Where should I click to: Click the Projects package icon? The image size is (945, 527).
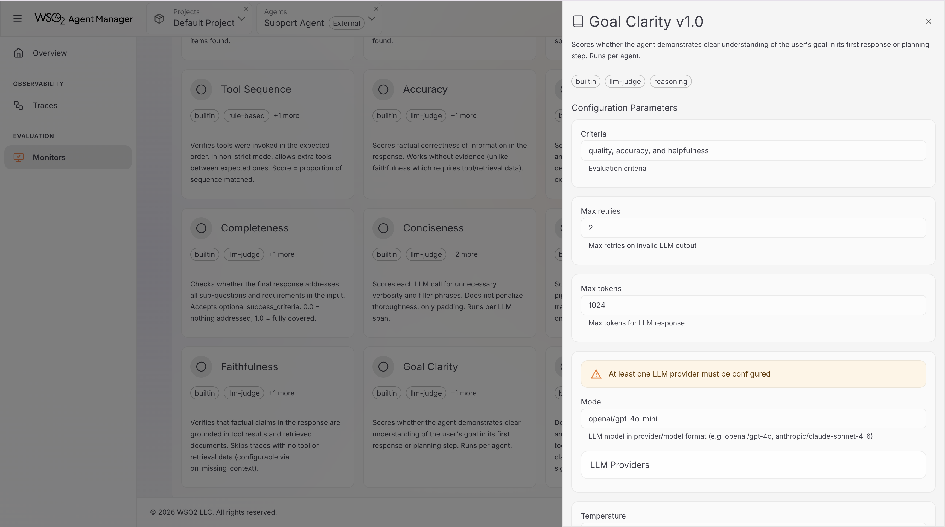pos(159,19)
